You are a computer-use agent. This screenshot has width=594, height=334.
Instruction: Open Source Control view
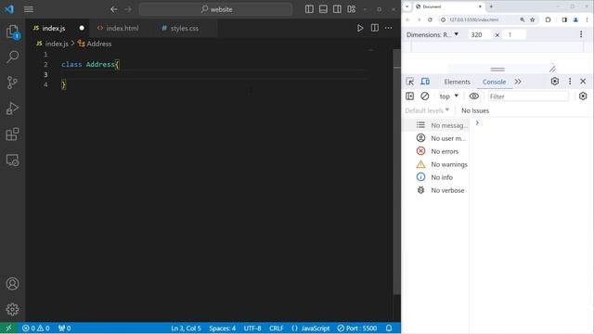tap(12, 83)
